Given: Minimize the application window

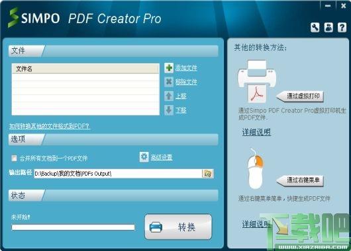Looking at the screenshot, I should click(x=328, y=6).
